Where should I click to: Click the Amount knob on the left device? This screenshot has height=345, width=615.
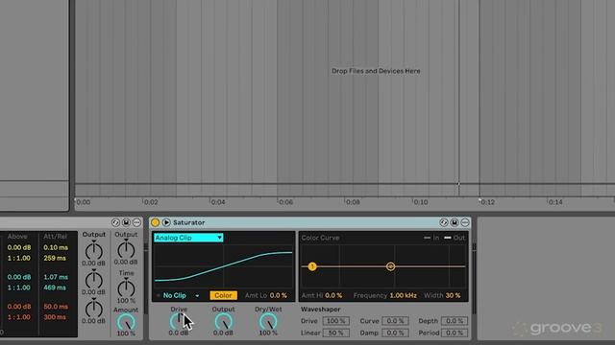coord(126,322)
